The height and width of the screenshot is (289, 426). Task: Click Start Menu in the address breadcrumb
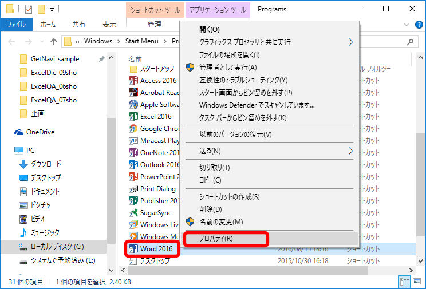142,41
